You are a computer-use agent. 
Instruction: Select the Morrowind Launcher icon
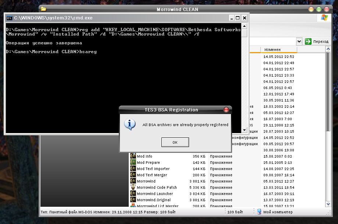tap(133, 194)
